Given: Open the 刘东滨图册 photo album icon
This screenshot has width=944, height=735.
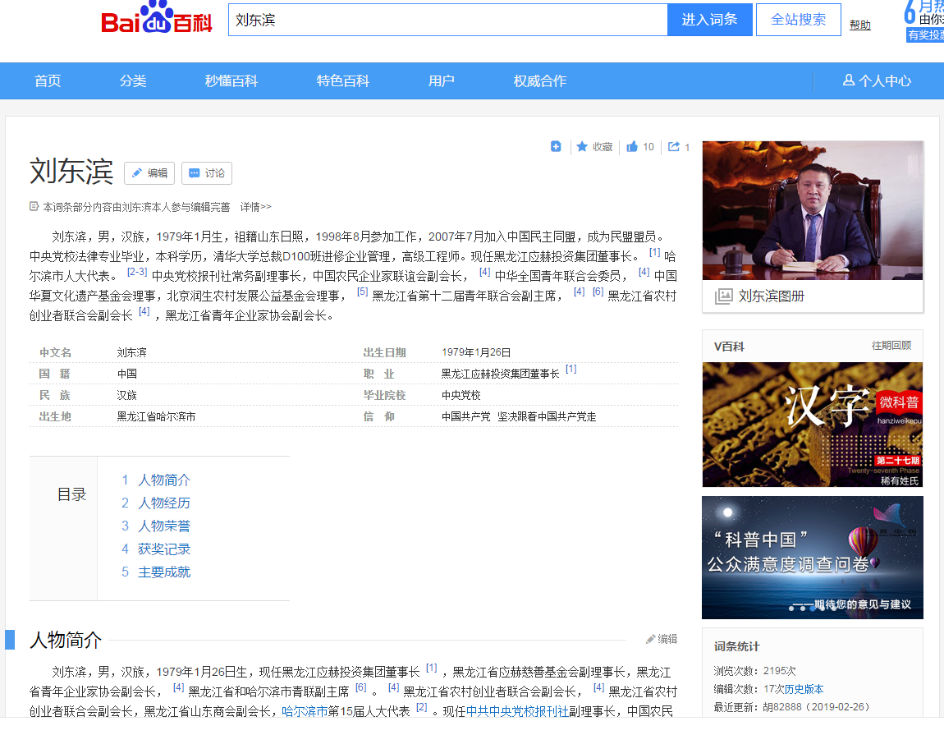Looking at the screenshot, I should 723,296.
